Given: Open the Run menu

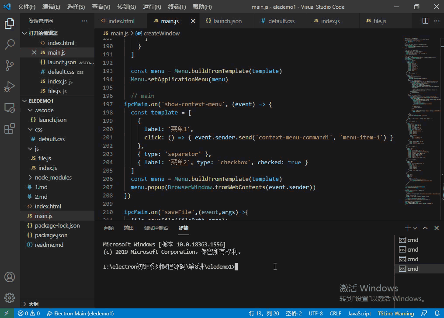Looking at the screenshot, I should click(152, 7).
